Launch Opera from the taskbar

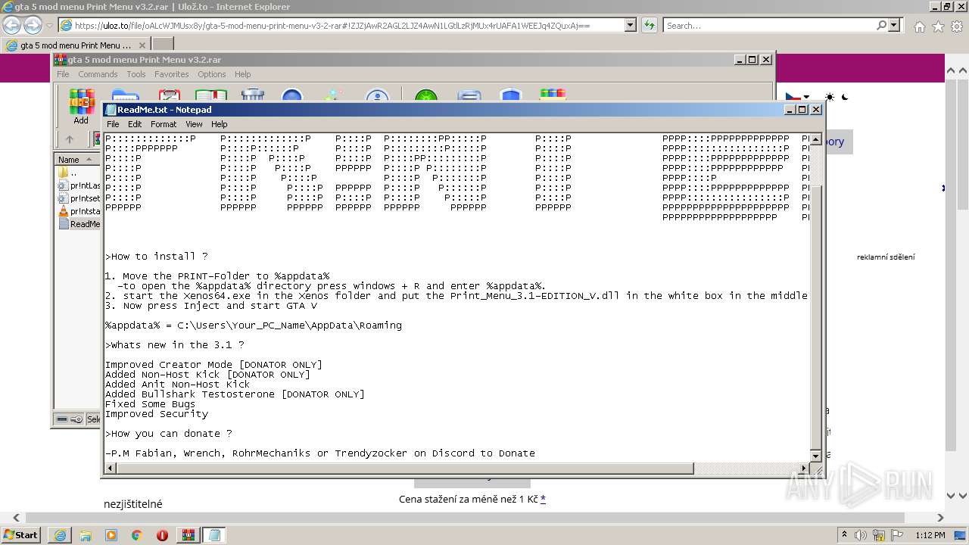click(x=162, y=534)
